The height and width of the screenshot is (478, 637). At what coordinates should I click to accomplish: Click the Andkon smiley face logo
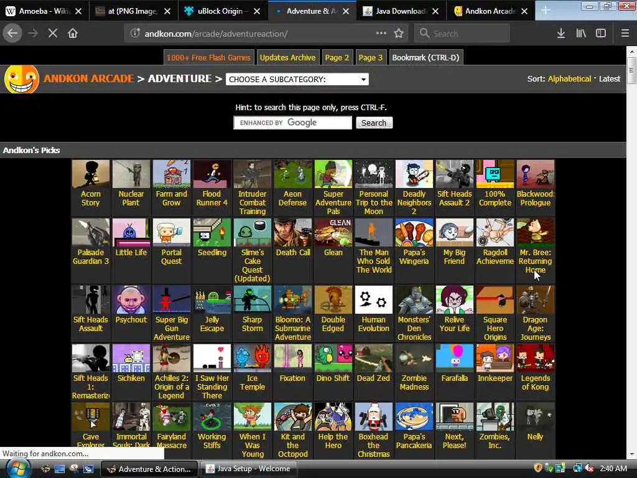22,79
